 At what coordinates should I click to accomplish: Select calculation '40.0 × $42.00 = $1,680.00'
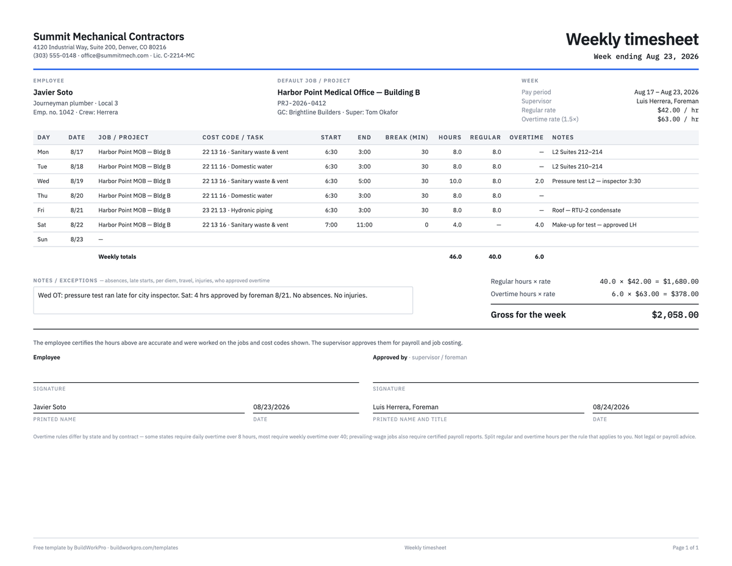[x=649, y=281]
